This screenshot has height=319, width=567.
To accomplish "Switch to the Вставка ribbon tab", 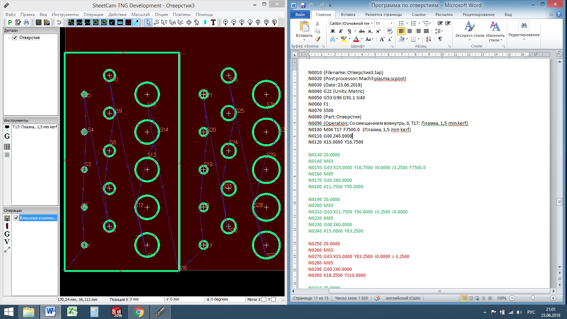I will (x=348, y=15).
